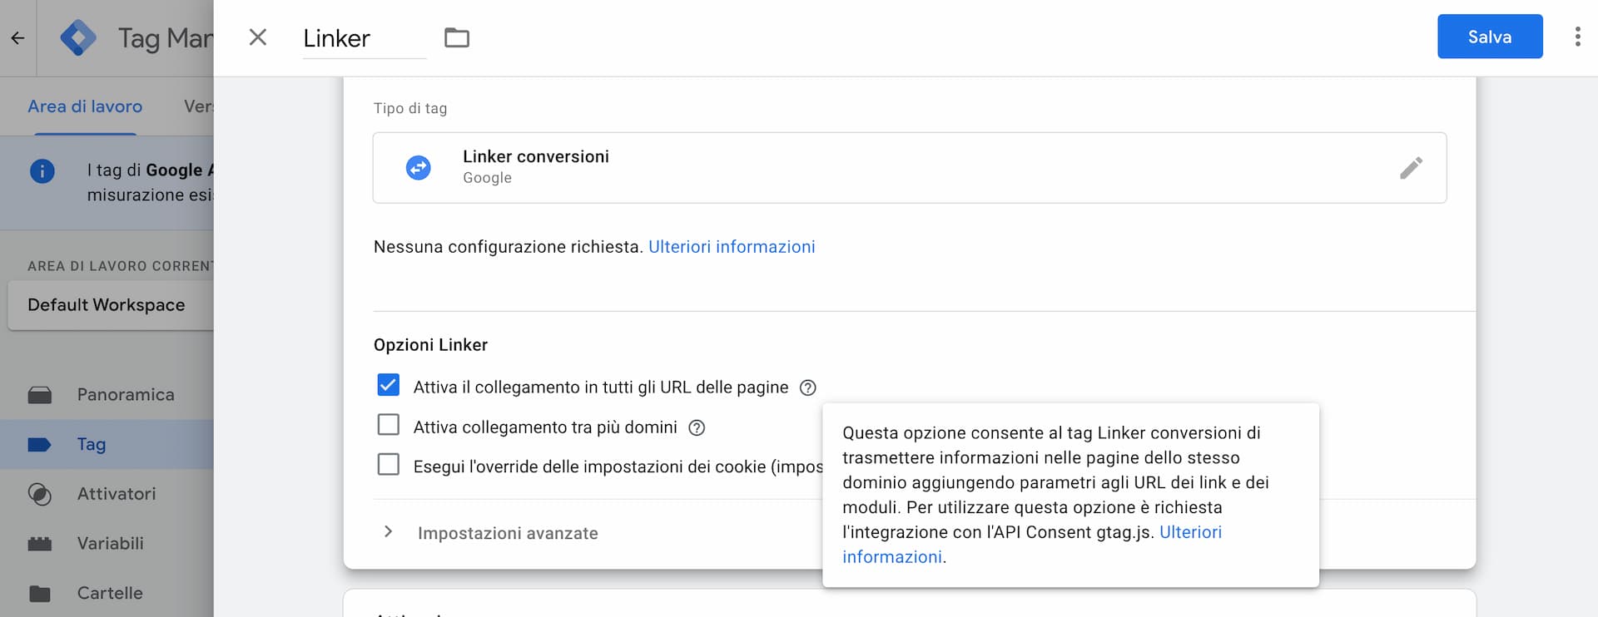Switch to 'Area di lavoro' tab
The image size is (1598, 617).
click(x=85, y=106)
